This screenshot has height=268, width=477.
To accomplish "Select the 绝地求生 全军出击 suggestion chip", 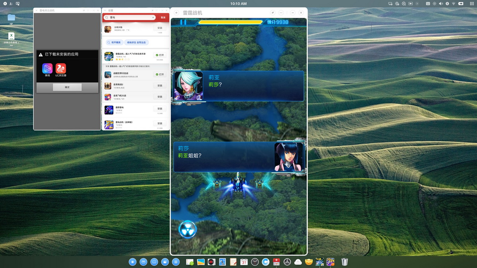I will pyautogui.click(x=136, y=42).
